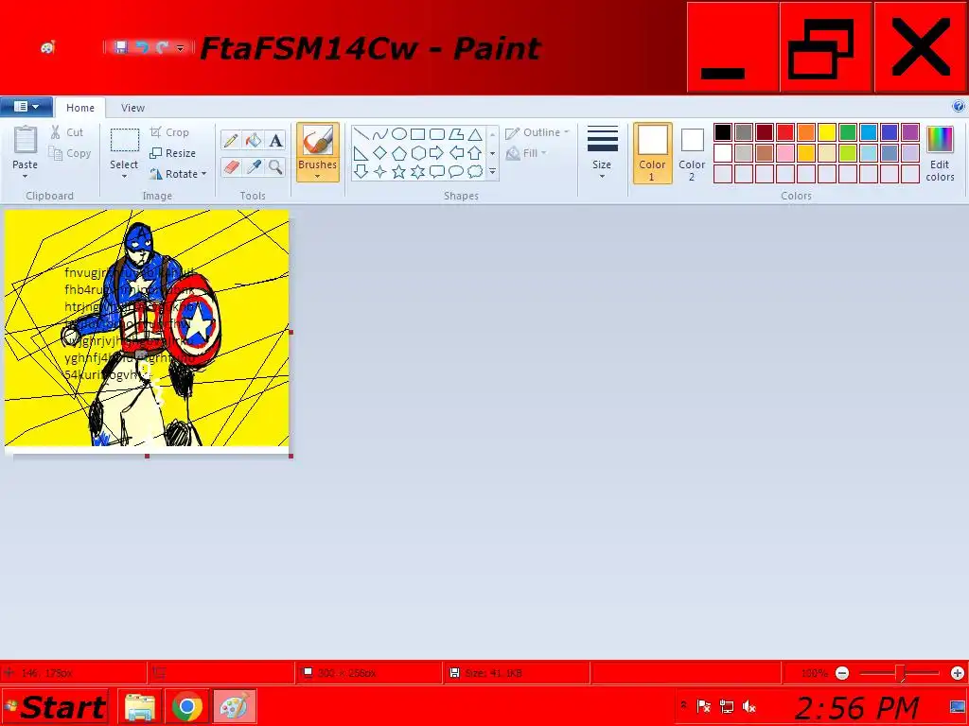The image size is (969, 726).
Task: Switch to the View tab
Action: point(132,108)
